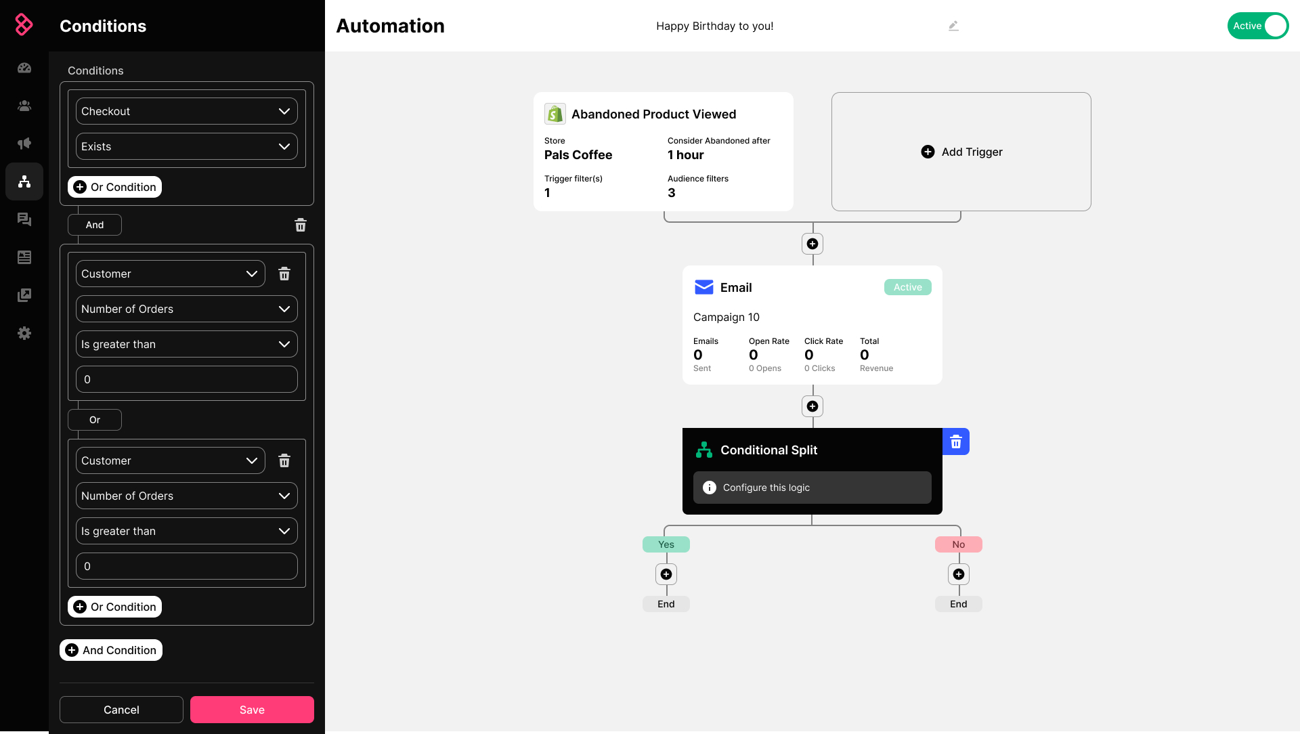Add step on the No branch
1300x734 pixels.
tap(959, 574)
